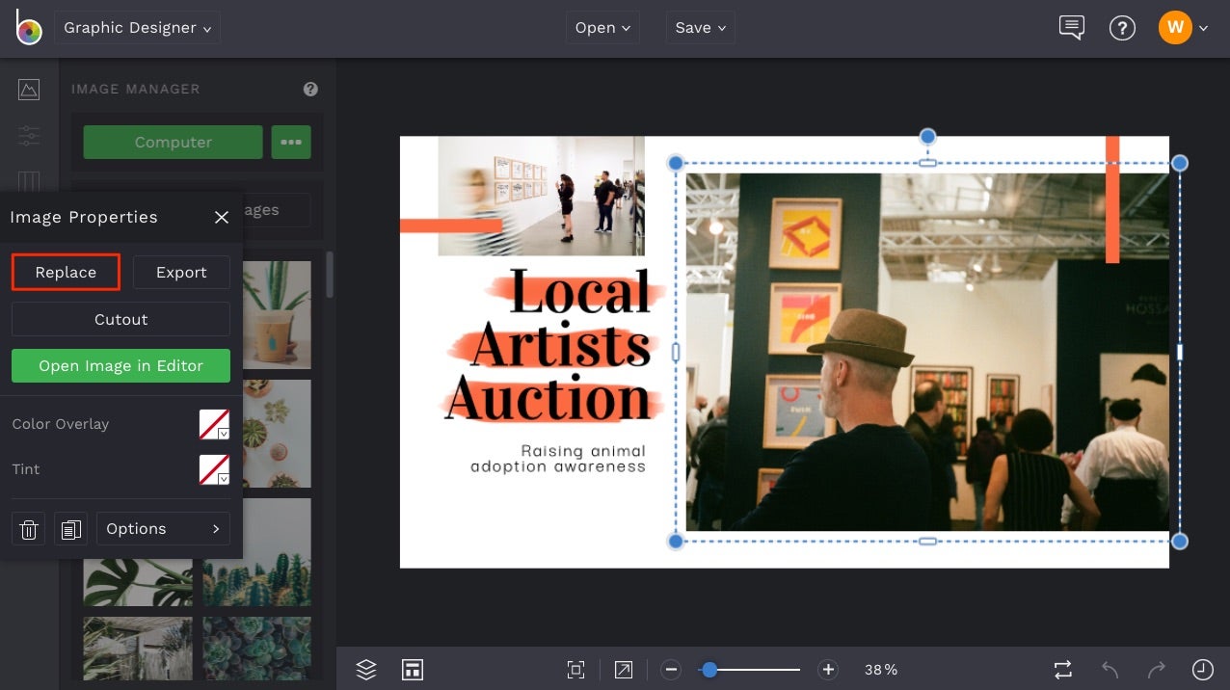Select the Edit adjustments sliders icon
Screen dimensions: 1230x690
click(x=29, y=136)
